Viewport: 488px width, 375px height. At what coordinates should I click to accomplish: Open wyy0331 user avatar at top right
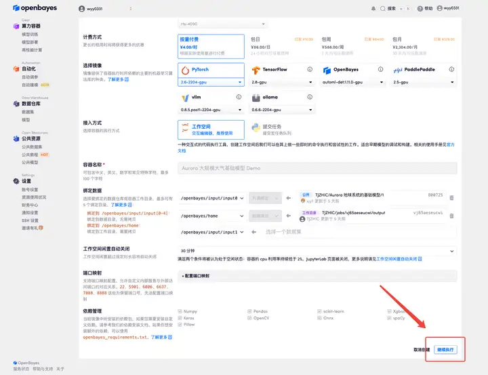point(439,8)
